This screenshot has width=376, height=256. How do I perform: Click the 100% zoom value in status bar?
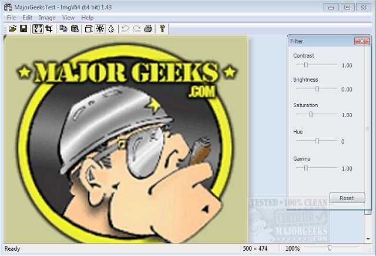pos(293,248)
